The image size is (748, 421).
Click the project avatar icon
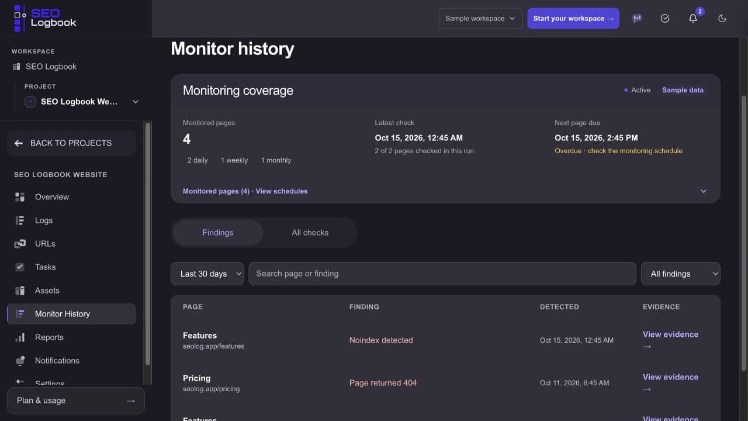point(30,102)
